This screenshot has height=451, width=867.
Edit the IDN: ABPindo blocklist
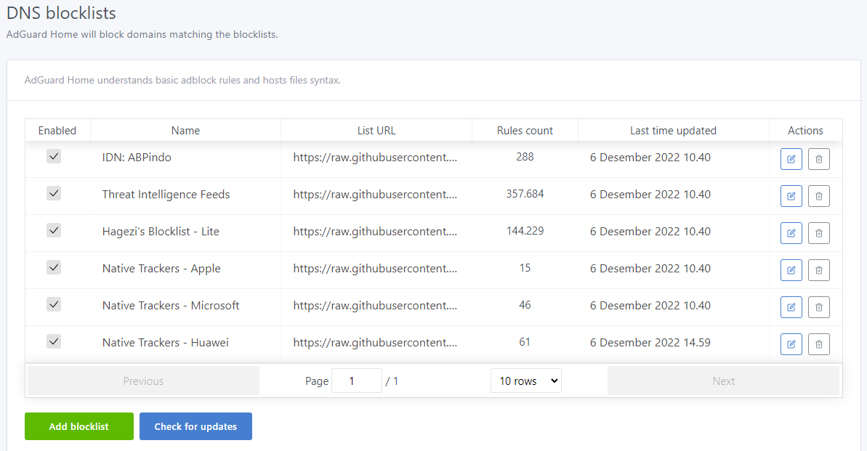791,158
